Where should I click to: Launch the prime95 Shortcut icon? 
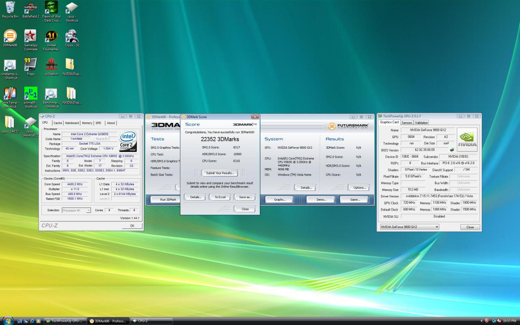(x=31, y=97)
